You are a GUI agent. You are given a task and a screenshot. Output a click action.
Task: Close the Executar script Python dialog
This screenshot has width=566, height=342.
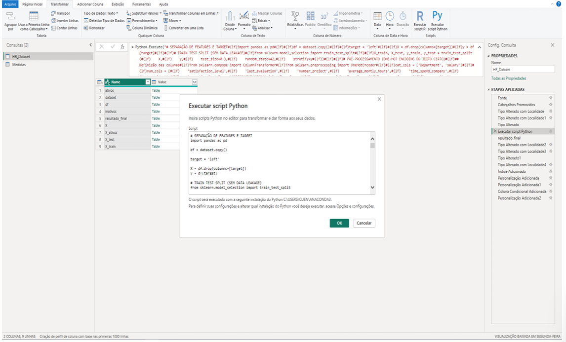[379, 99]
